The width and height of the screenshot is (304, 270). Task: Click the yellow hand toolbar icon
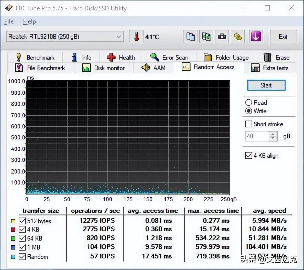pos(238,37)
